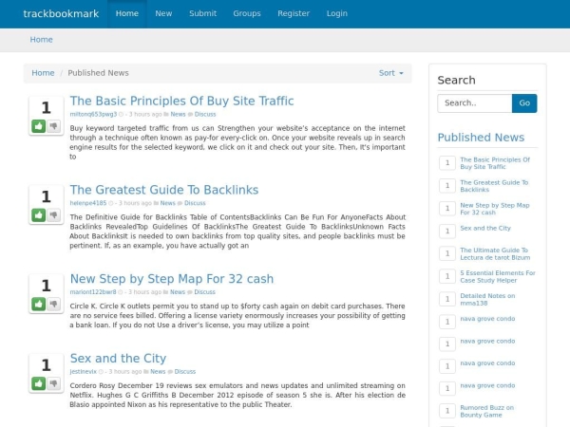570x427 pixels.
Task: Open The Basic Principles Of Buy Site Traffic headline
Action: (x=181, y=101)
